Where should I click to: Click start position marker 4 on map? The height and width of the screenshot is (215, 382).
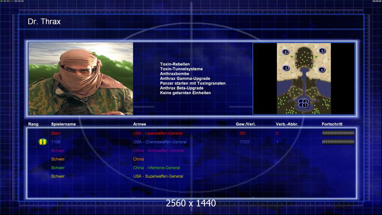(x=321, y=70)
